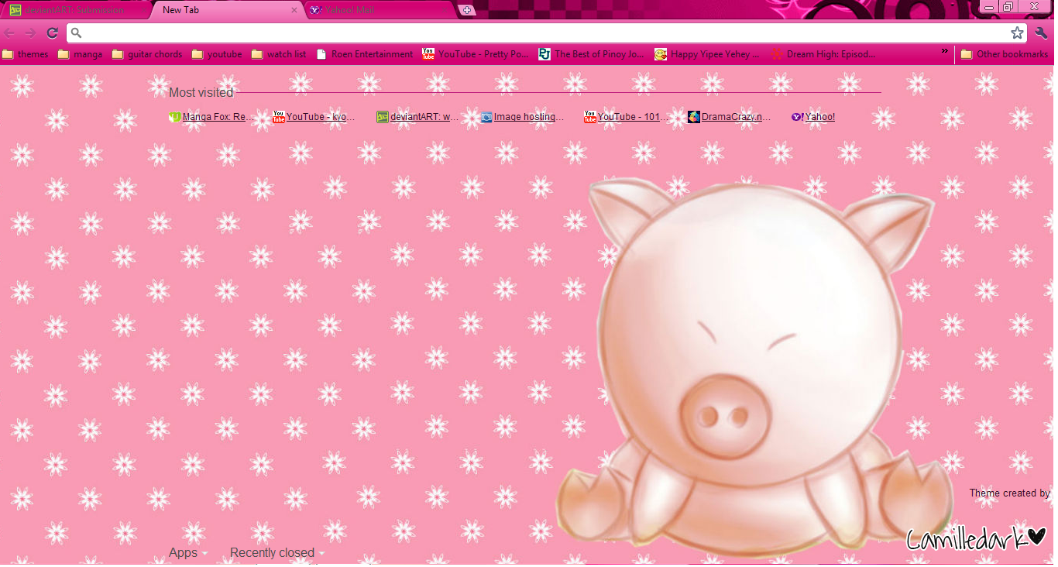Expand the Recently closed menu

[277, 553]
